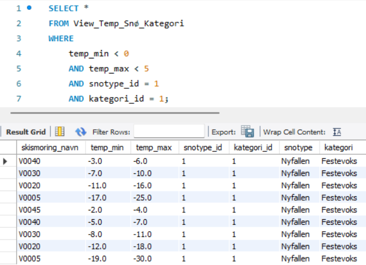Select temp_min cell -19.0
Screen dimensions: 366x265
pyautogui.click(x=108, y=259)
